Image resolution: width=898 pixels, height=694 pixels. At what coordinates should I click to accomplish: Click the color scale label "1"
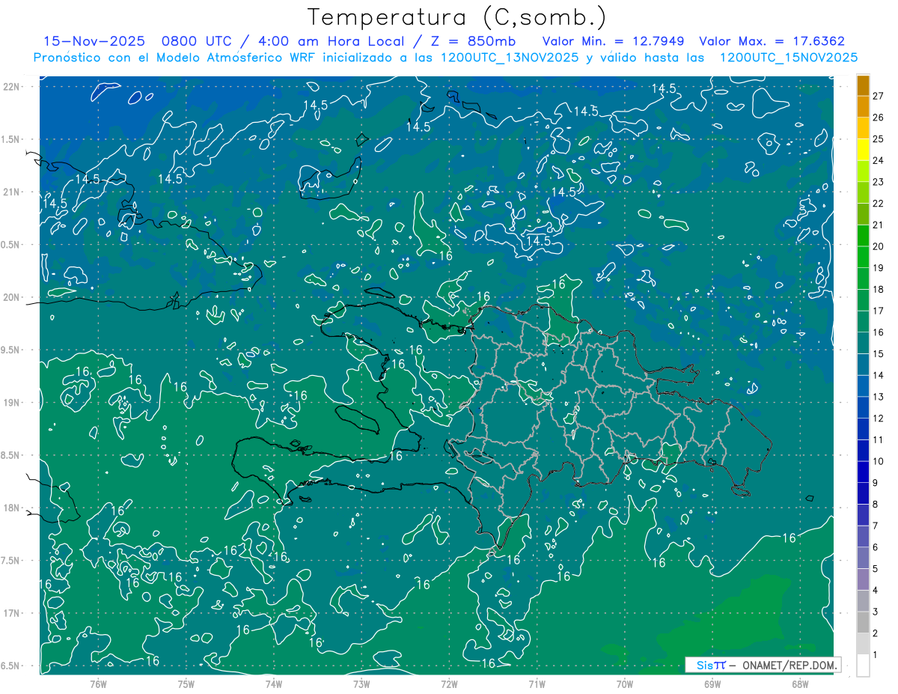876,655
